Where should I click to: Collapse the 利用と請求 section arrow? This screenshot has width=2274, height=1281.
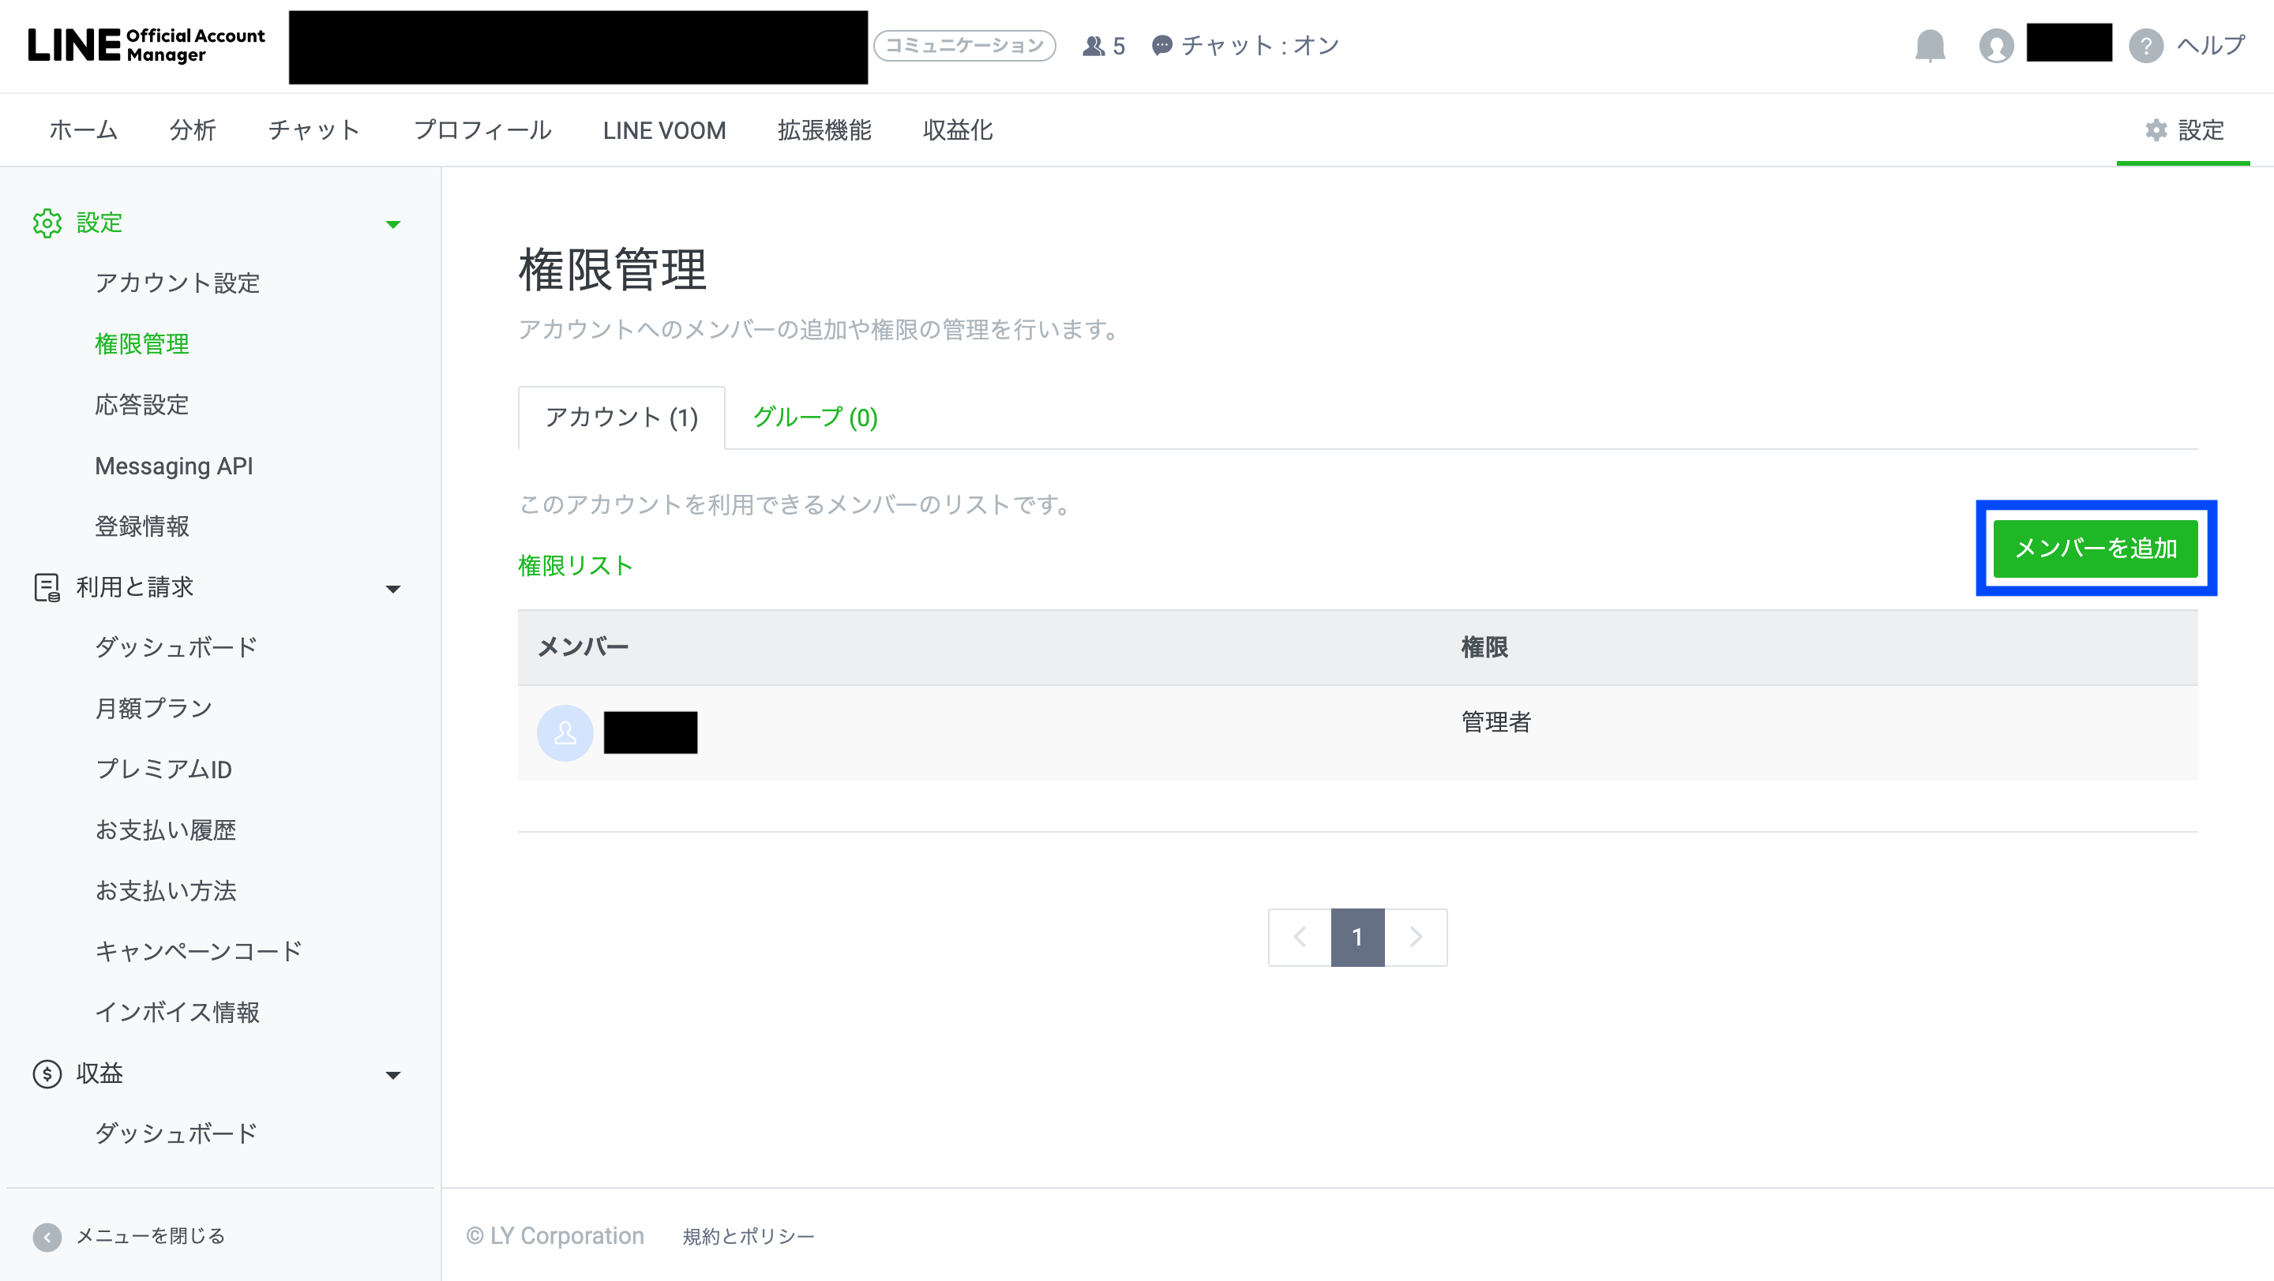[x=393, y=589]
